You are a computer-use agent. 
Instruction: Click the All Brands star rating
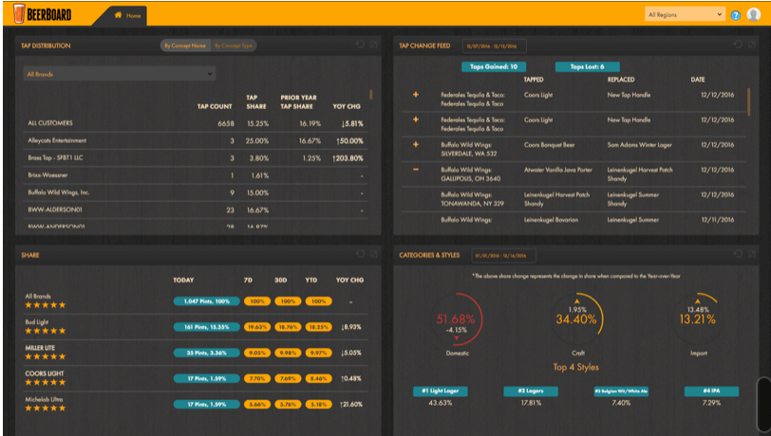click(x=46, y=305)
